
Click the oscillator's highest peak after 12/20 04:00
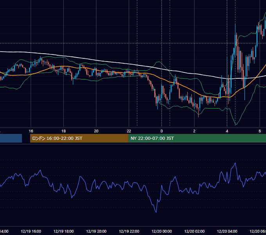[x=235, y=163]
